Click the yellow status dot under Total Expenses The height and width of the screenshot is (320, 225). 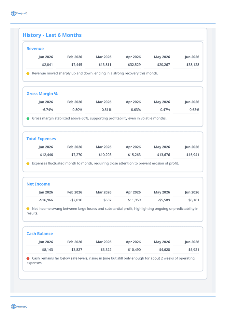point(28,163)
